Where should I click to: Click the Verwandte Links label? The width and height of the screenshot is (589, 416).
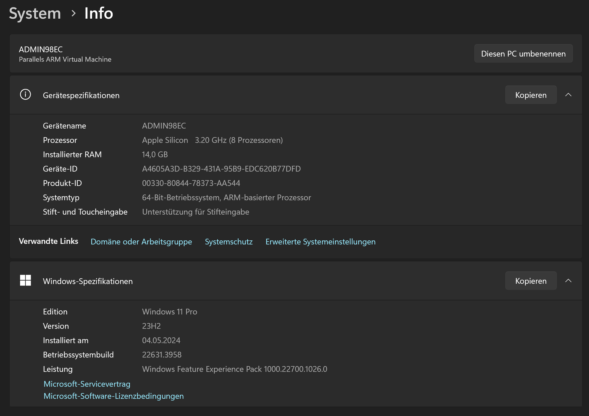(48, 241)
